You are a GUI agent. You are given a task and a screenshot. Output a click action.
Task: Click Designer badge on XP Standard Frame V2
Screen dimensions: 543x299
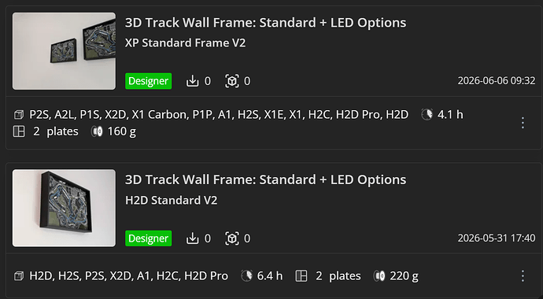click(148, 81)
